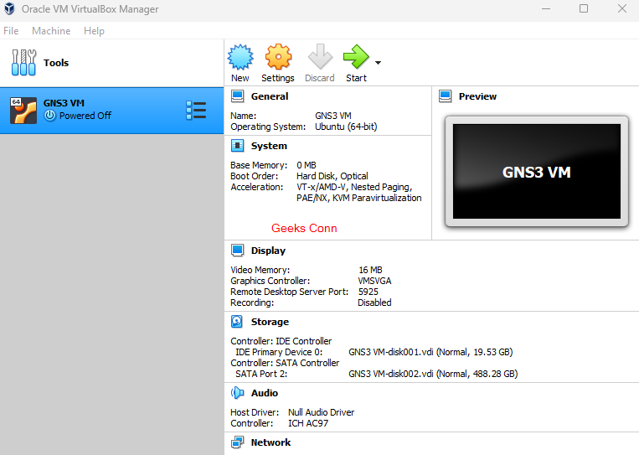This screenshot has height=455, width=639.
Task: Click the Recording value Disabled
Action: 374,302
